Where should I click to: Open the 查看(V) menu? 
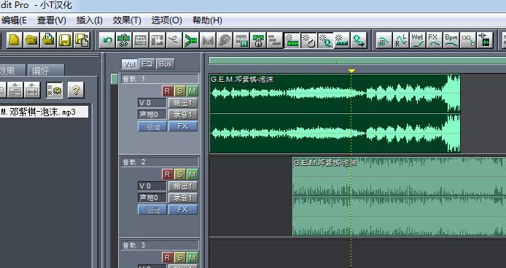[x=52, y=20]
